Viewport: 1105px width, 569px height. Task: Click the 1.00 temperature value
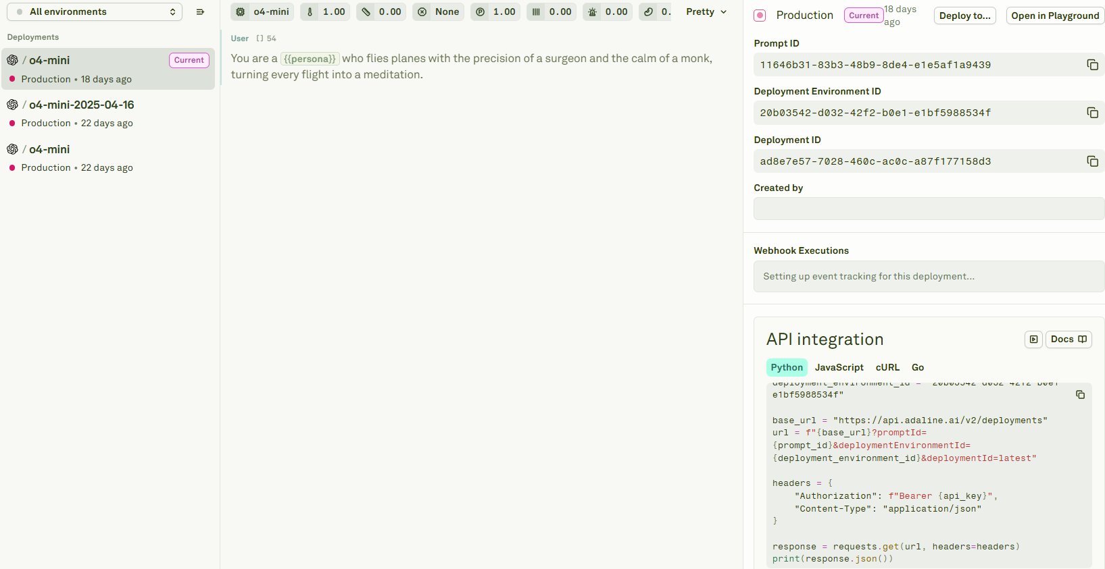[x=334, y=11]
